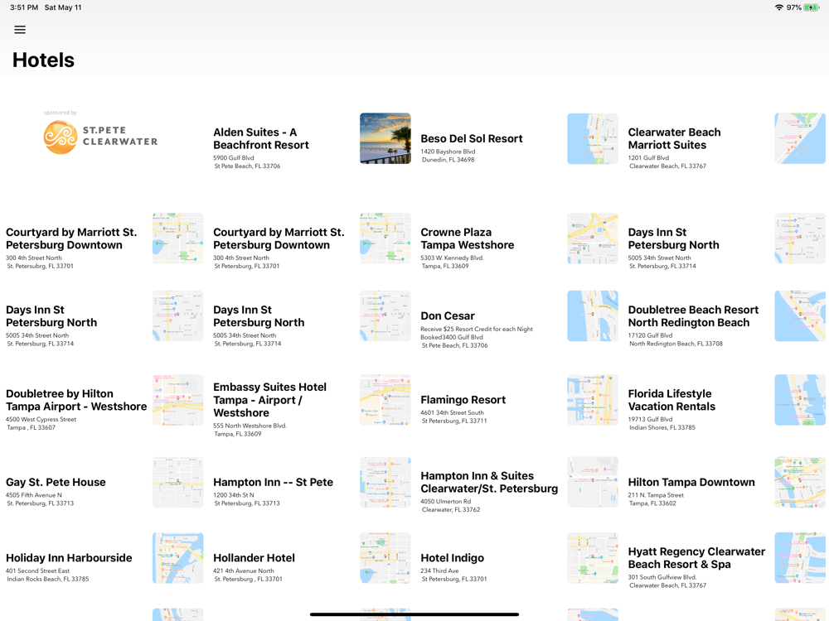Select Holiday Inn Harbourside title
829x621 pixels.
pos(69,557)
